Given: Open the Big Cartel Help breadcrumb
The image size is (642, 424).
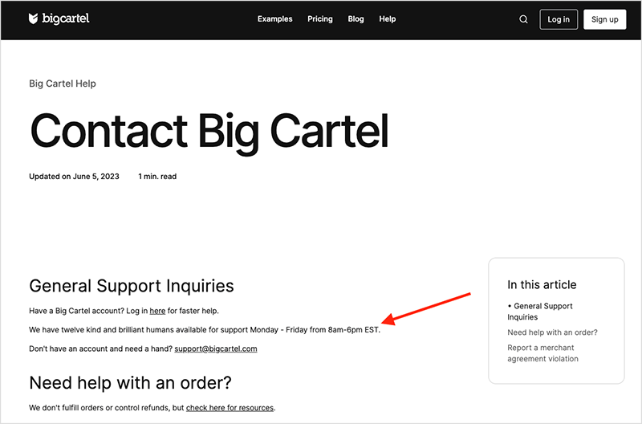Looking at the screenshot, I should (x=63, y=84).
